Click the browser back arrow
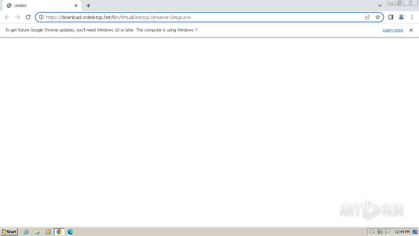This screenshot has height=236, width=419. click(x=7, y=17)
